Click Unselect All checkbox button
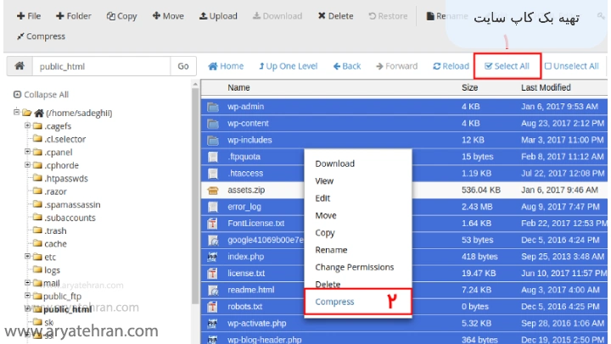 pos(571,66)
